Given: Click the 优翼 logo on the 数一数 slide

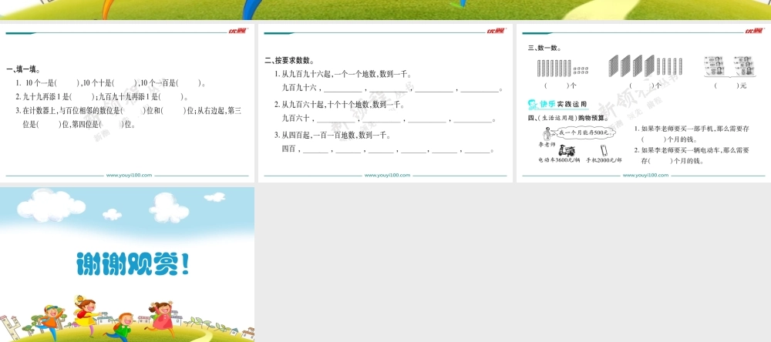Looking at the screenshot, I should pyautogui.click(x=752, y=31).
